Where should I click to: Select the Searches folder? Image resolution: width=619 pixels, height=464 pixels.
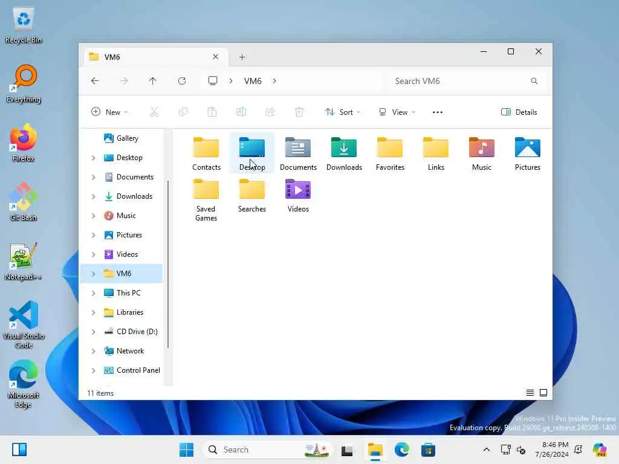pos(252,195)
